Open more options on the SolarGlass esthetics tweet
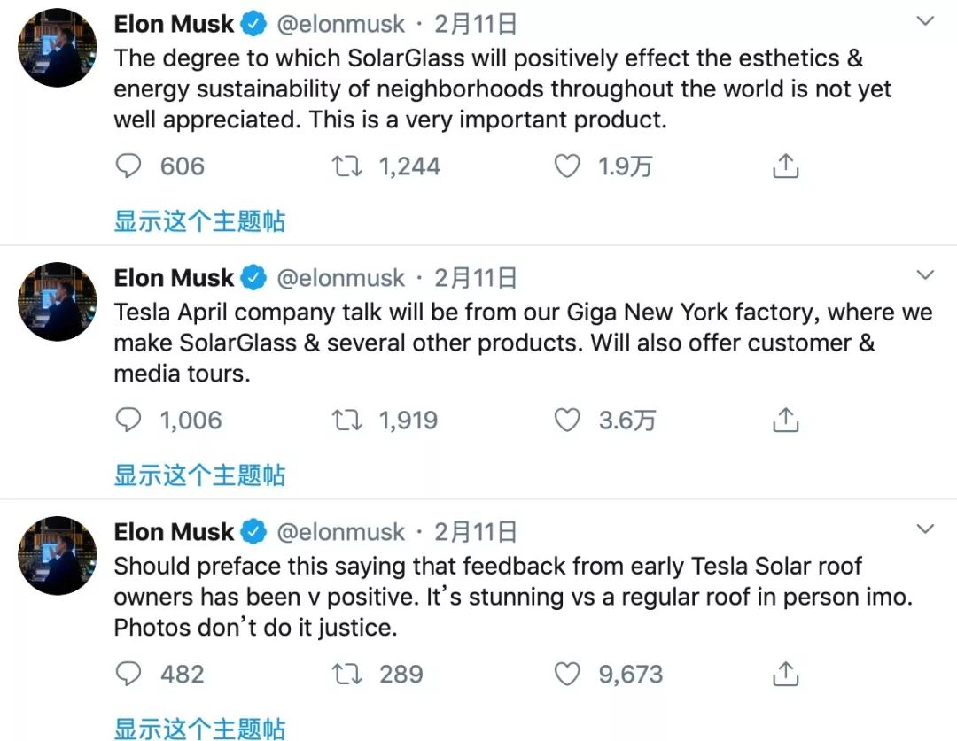The width and height of the screenshot is (957, 741). pos(925,21)
